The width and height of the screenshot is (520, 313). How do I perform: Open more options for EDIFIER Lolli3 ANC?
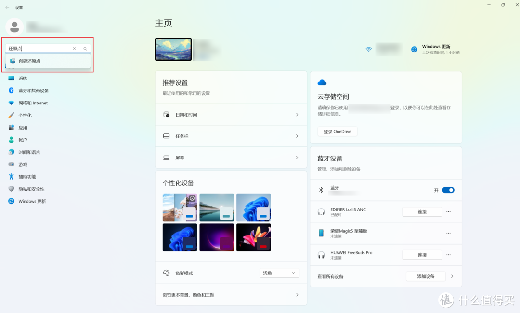(x=448, y=211)
